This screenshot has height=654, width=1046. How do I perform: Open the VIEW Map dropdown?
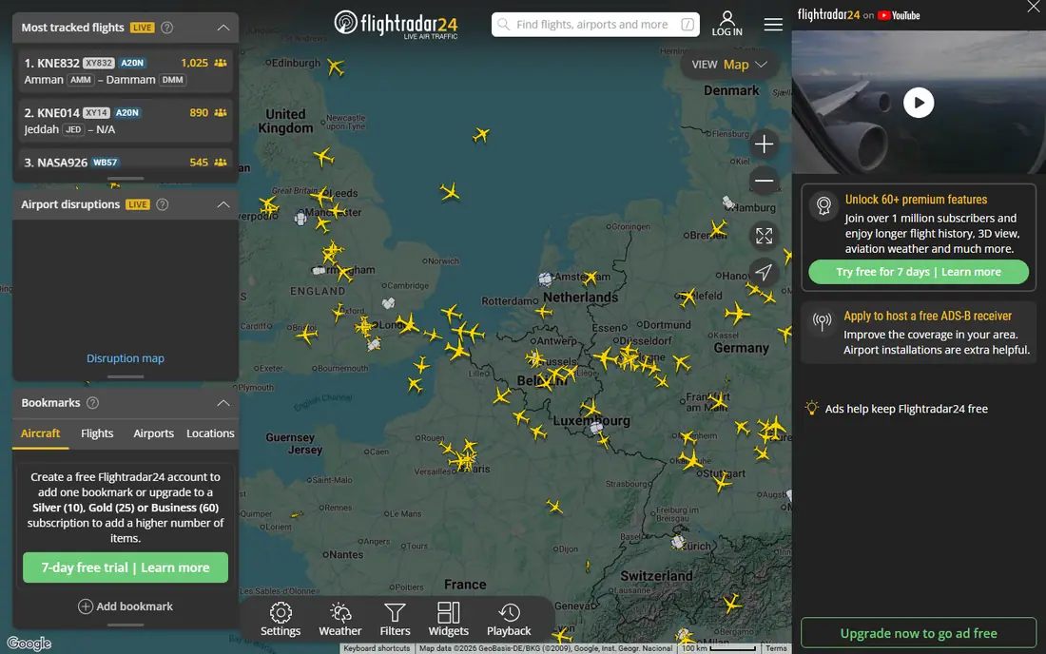click(729, 65)
